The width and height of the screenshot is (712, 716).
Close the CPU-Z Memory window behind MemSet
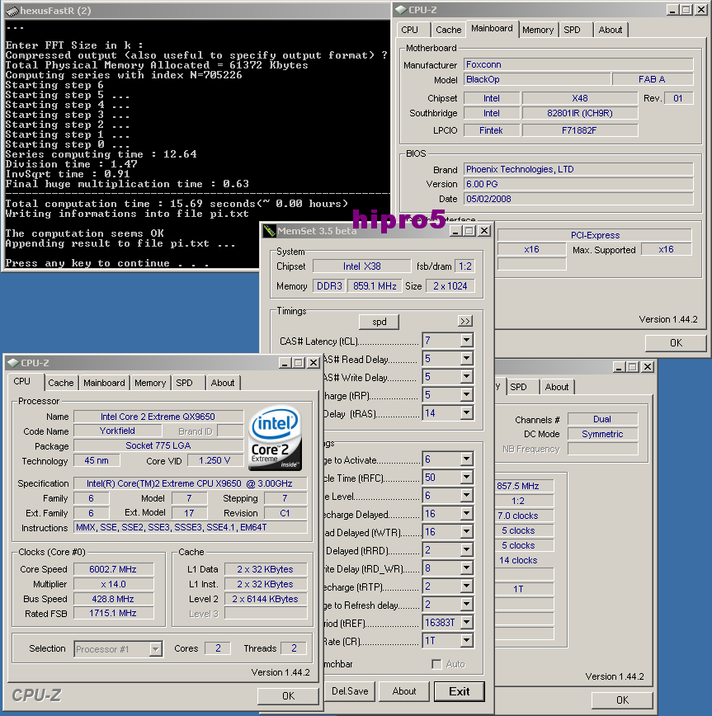[648, 367]
